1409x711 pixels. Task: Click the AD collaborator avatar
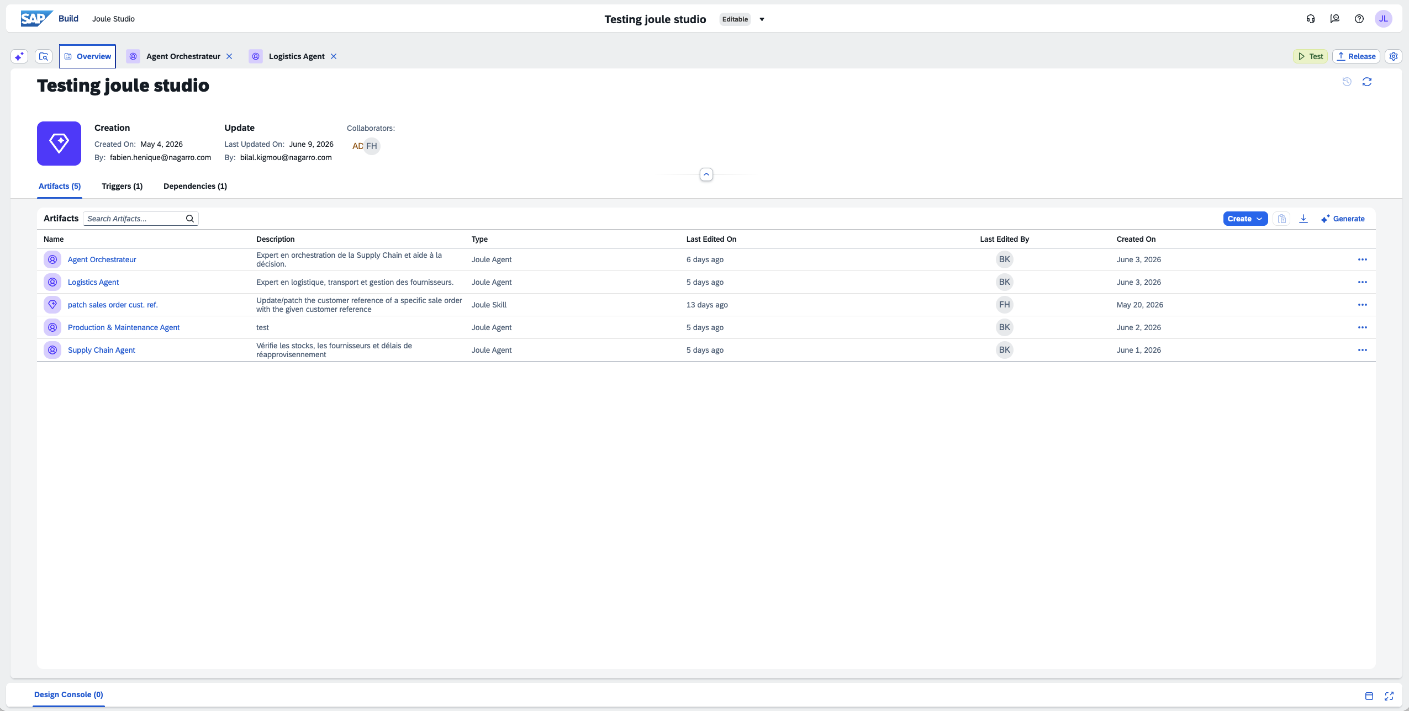coord(357,146)
